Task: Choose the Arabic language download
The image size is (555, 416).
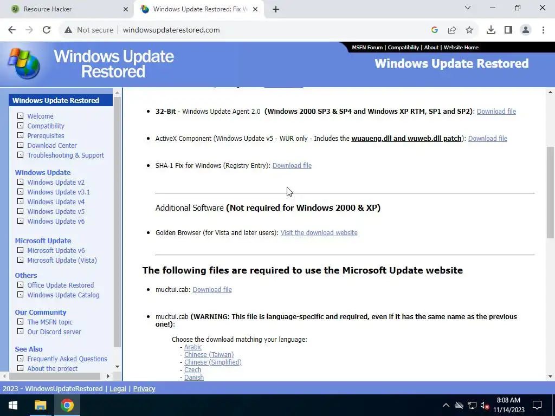Action: 193,347
